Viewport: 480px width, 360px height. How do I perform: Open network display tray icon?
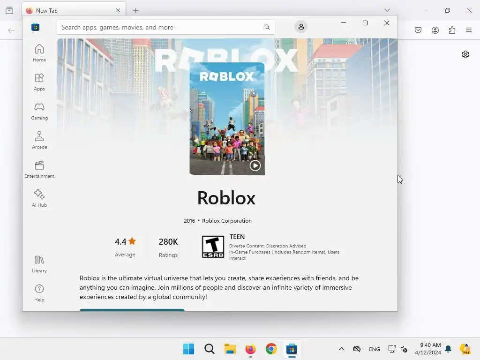392,349
